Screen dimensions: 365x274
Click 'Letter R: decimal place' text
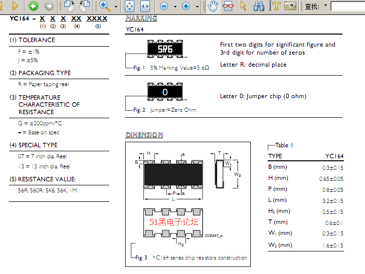coord(253,65)
